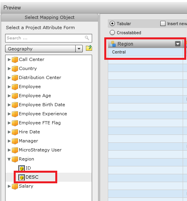The width and height of the screenshot is (187, 201).
Task: Select the Region ID form icon
Action: point(22,168)
